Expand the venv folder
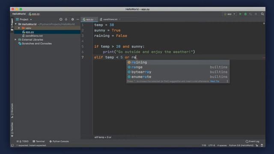Viewport: 274px width, 154px height. tap(19, 28)
